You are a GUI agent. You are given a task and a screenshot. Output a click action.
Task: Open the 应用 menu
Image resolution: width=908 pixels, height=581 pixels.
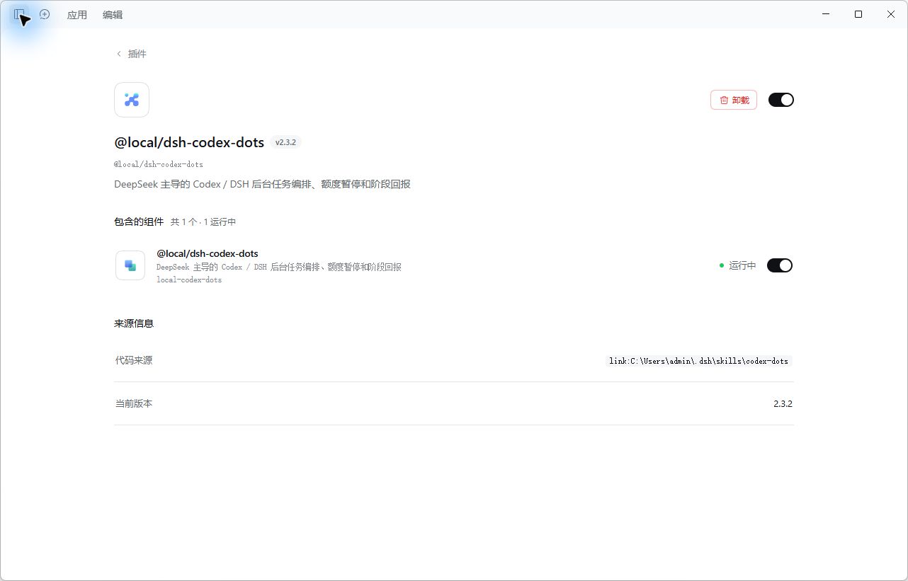click(x=77, y=15)
